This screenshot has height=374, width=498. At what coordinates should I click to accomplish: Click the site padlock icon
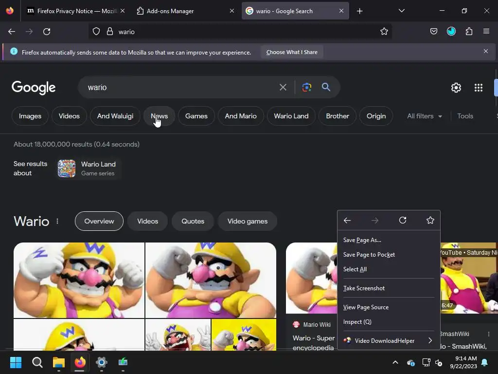tap(110, 32)
